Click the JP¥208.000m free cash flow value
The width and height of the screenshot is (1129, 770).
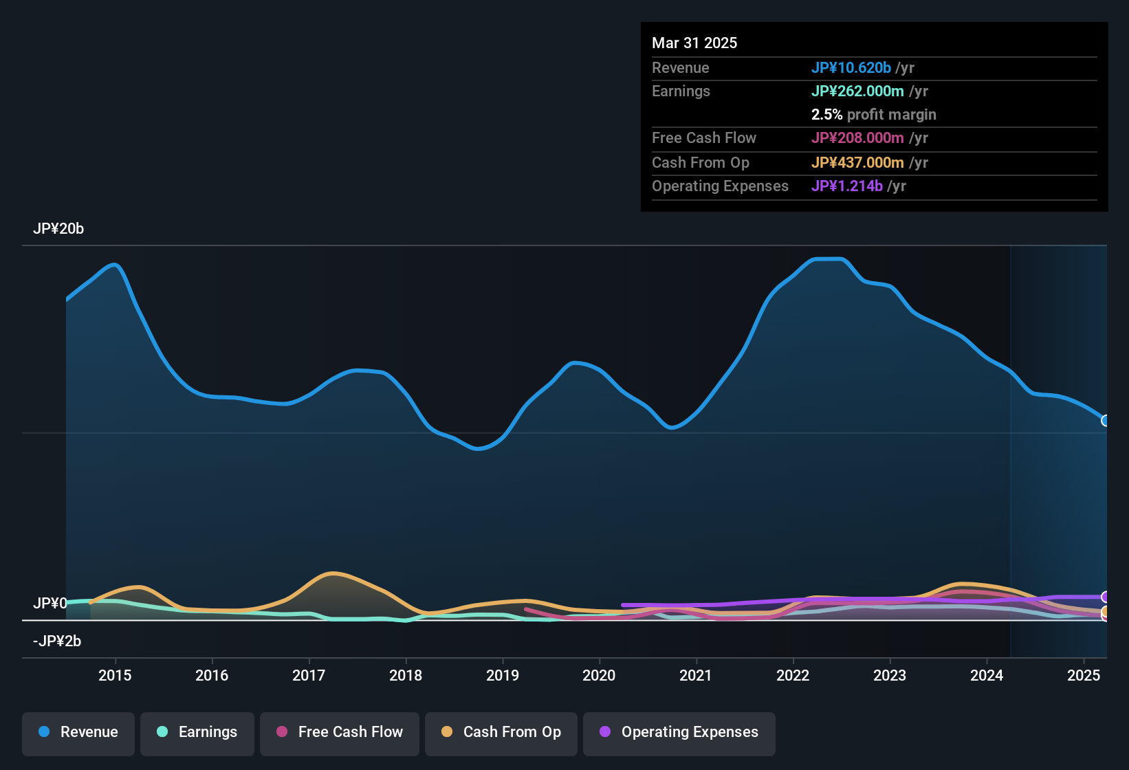(x=857, y=137)
